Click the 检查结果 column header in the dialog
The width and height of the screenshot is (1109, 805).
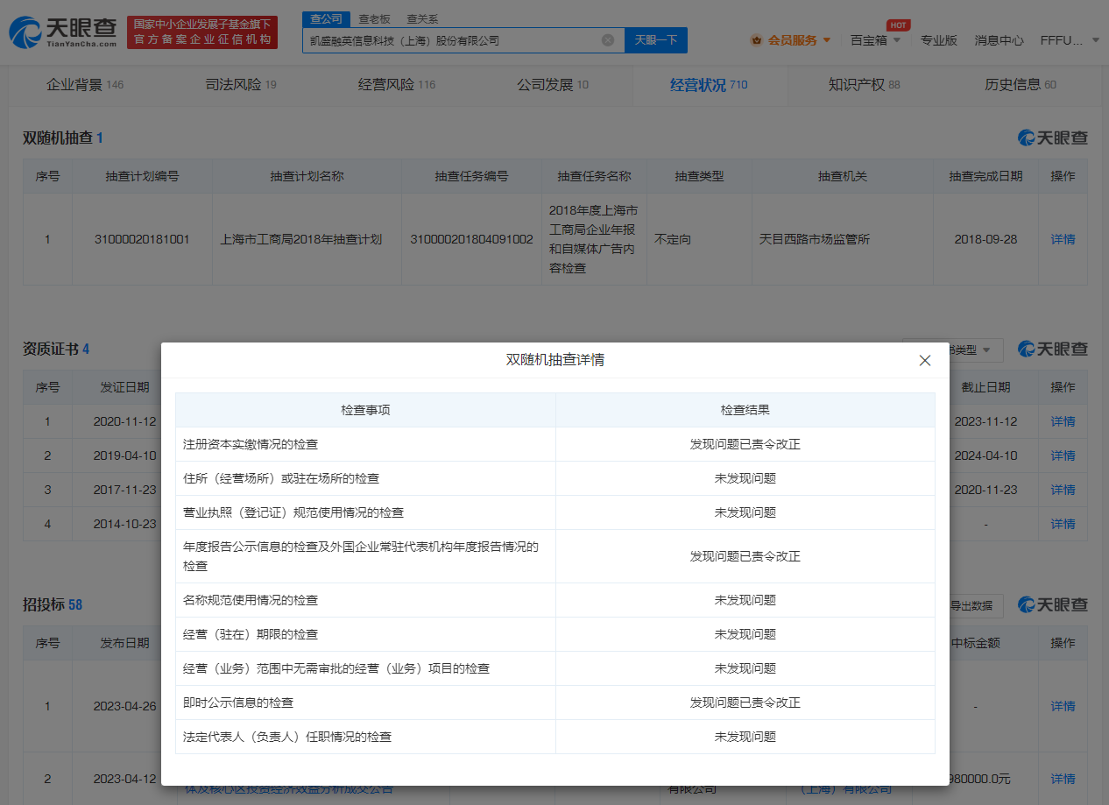pos(745,410)
